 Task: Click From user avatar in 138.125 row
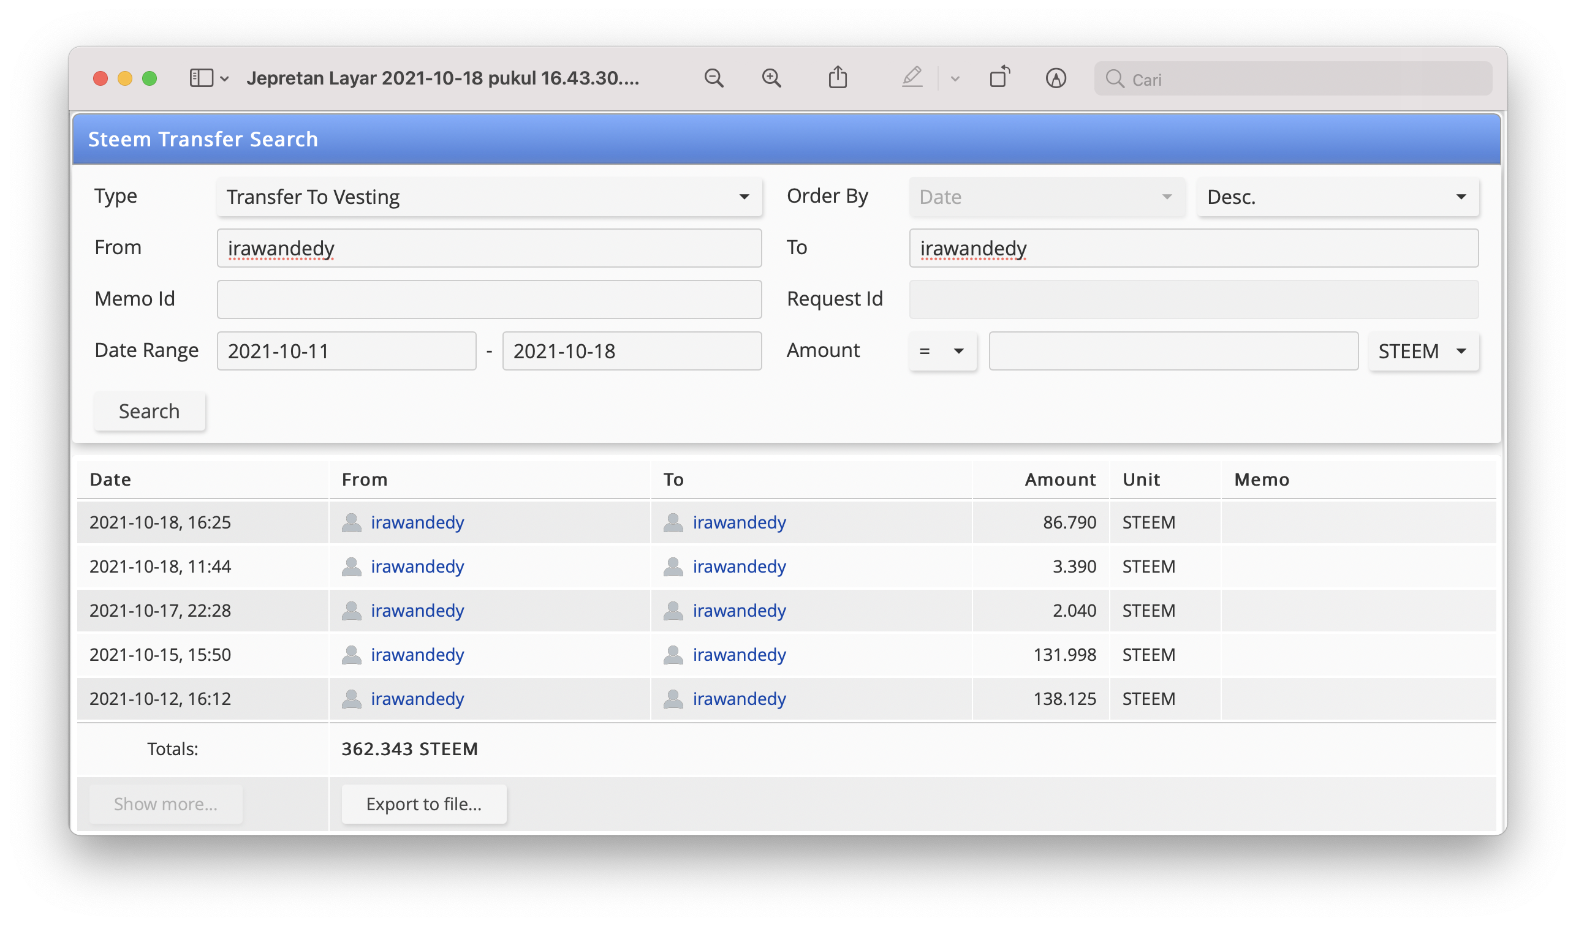click(352, 698)
